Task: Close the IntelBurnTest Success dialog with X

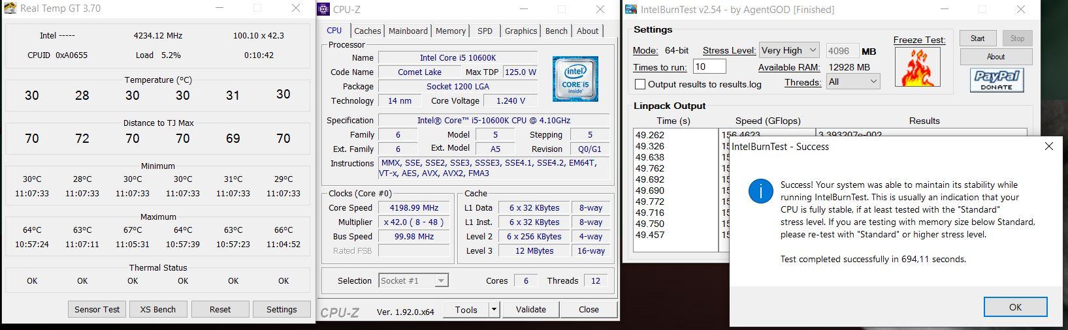Action: [x=1048, y=146]
